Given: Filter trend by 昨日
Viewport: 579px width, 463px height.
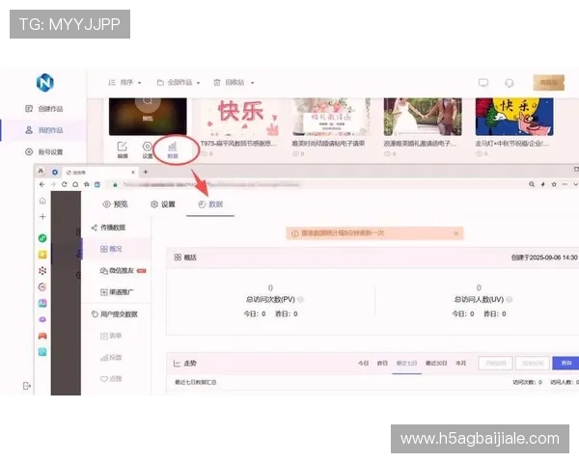Looking at the screenshot, I should click(382, 364).
